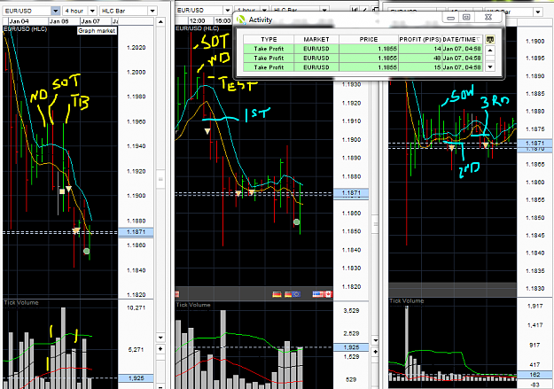Click the Canada flag news event

[x=328, y=294]
